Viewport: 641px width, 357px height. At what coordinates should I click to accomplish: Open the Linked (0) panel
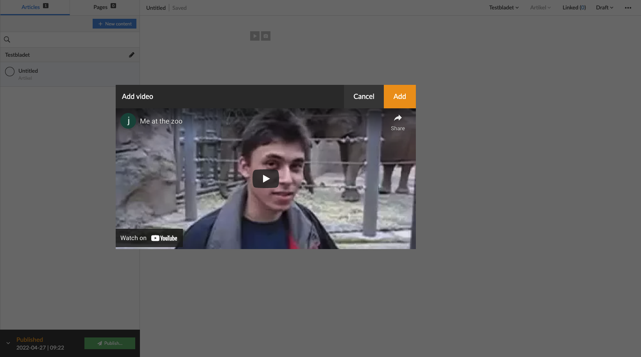[574, 7]
